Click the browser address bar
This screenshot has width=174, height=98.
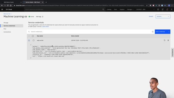pos(80,5)
